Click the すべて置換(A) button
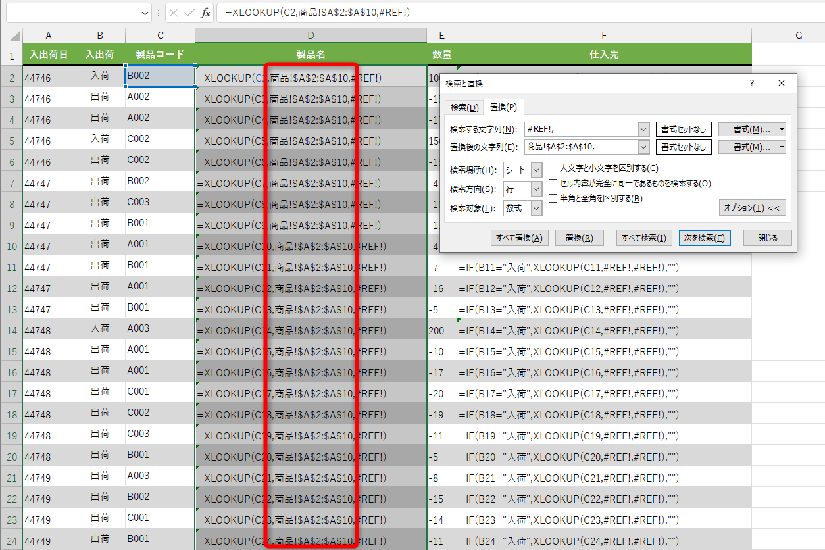The width and height of the screenshot is (825, 550). tap(520, 238)
